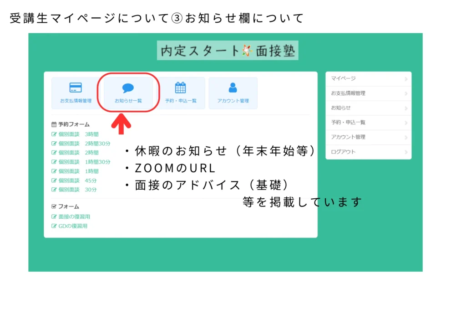
Task: Click the credit card icon for お支払情報管理
Action: (x=76, y=88)
